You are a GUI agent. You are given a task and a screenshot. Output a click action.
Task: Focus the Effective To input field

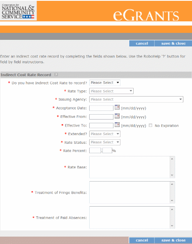coord(101,125)
